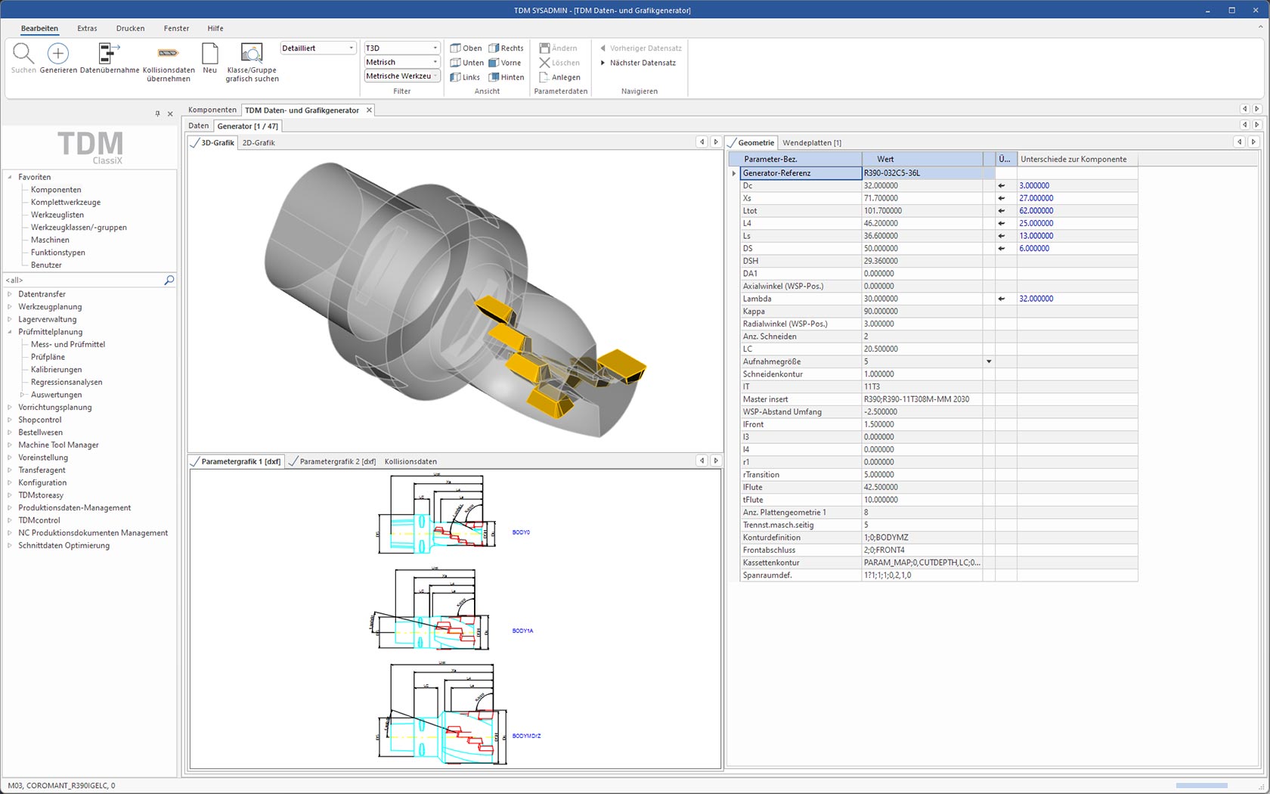This screenshot has width=1270, height=794.
Task: Open Werkzeuglisten in Favoriten
Action: (x=57, y=215)
